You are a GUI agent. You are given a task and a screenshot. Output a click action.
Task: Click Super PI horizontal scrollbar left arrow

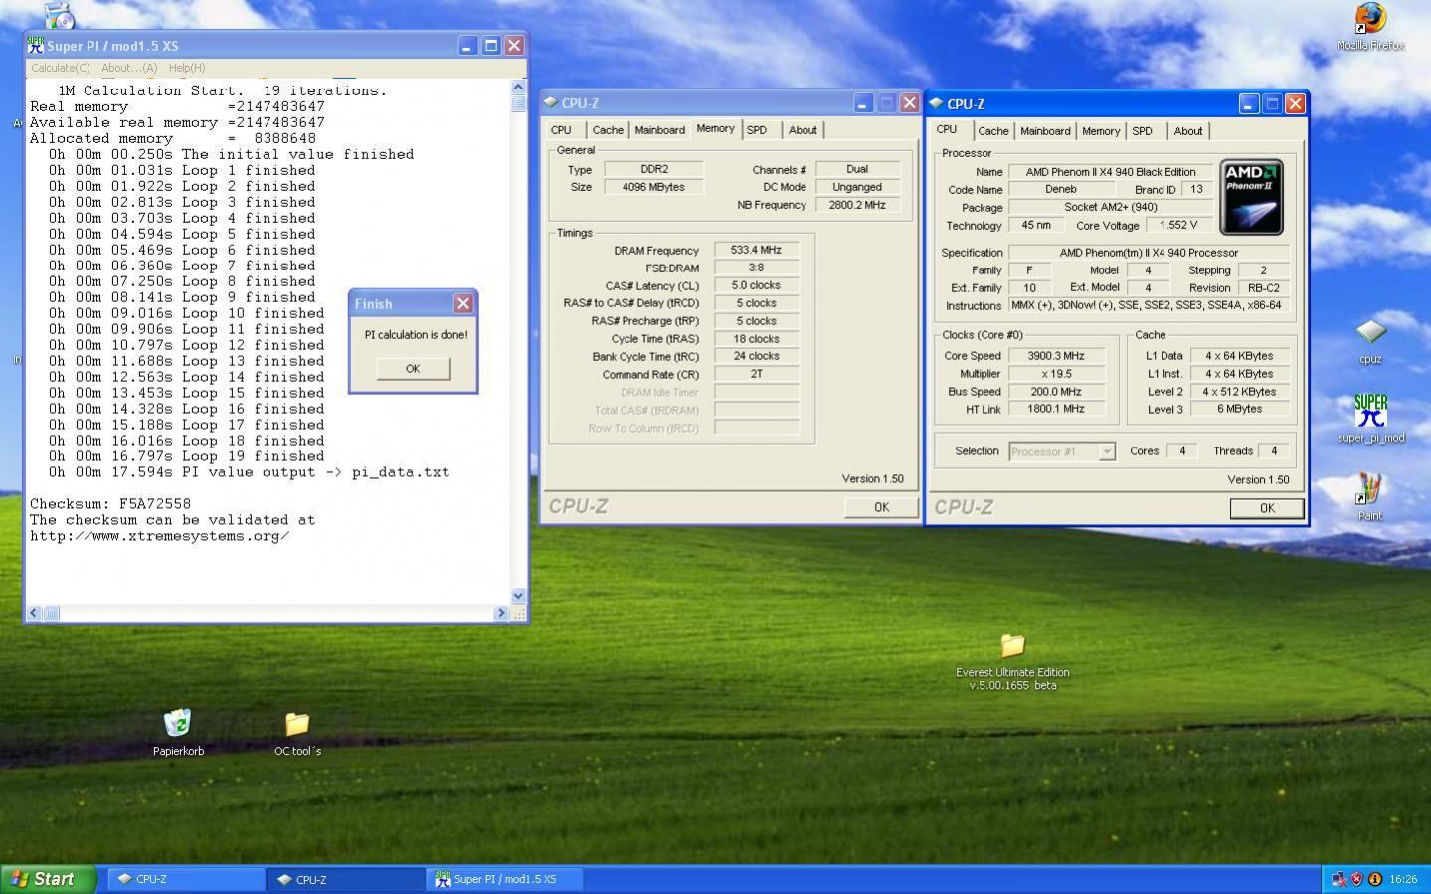coord(34,613)
